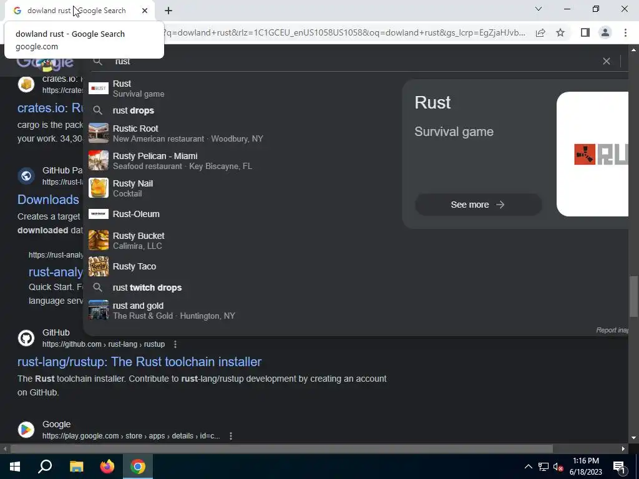
Task: Show hidden system tray icons
Action: (x=528, y=467)
